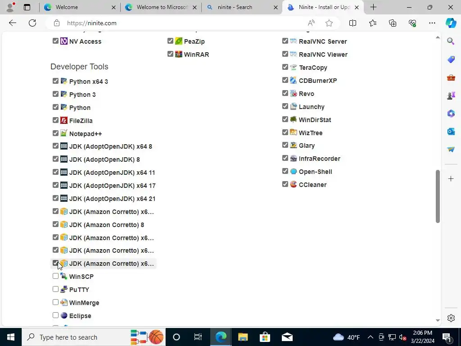
Task: Click the Notepad++ app icon
Action: pyautogui.click(x=64, y=133)
